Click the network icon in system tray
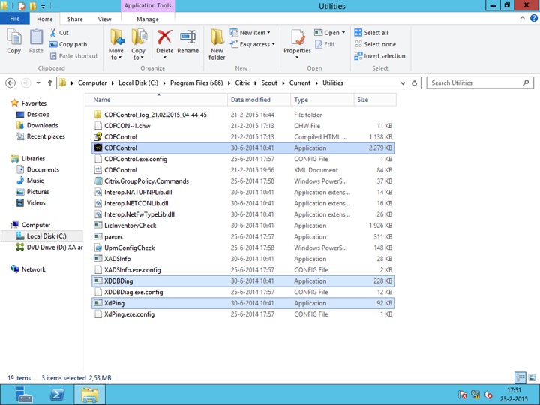This screenshot has width=540, height=405. tap(475, 394)
